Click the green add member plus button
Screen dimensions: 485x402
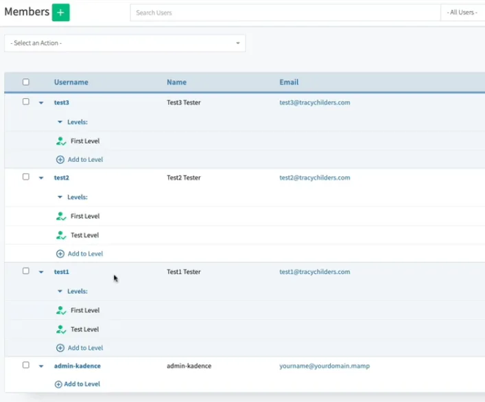[x=60, y=12]
